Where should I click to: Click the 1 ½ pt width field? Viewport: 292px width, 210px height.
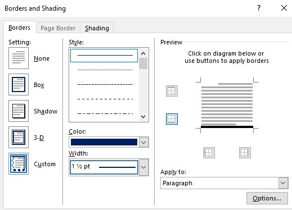(x=104, y=167)
